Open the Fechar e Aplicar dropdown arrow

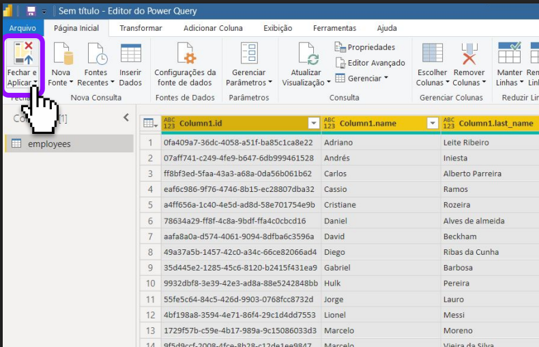click(x=35, y=82)
